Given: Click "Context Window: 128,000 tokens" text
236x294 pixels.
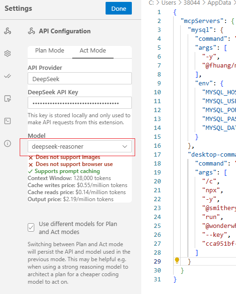Looking at the screenshot, I should (69, 178).
